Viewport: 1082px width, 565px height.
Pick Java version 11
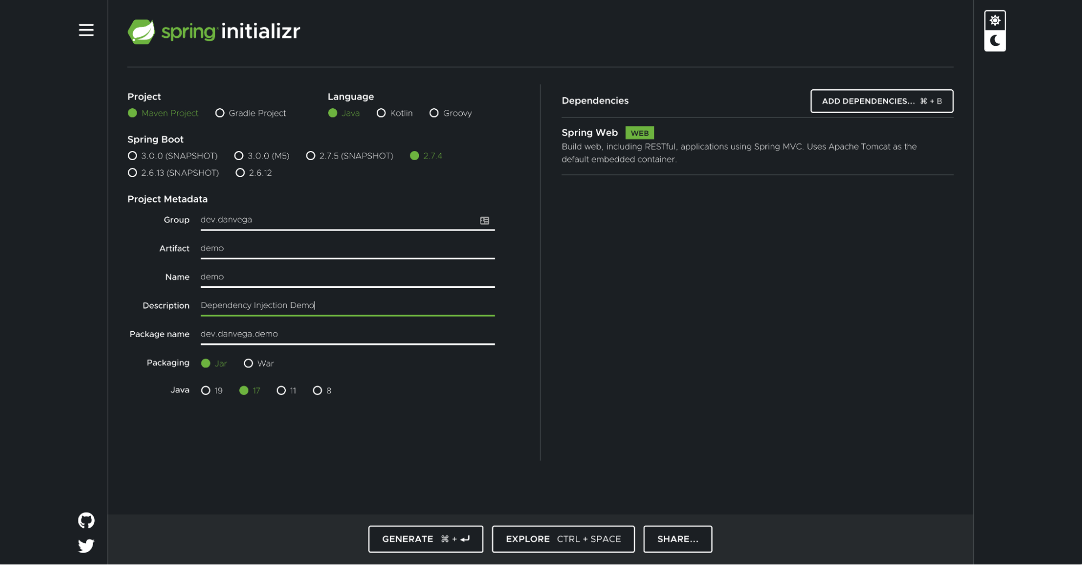click(286, 391)
